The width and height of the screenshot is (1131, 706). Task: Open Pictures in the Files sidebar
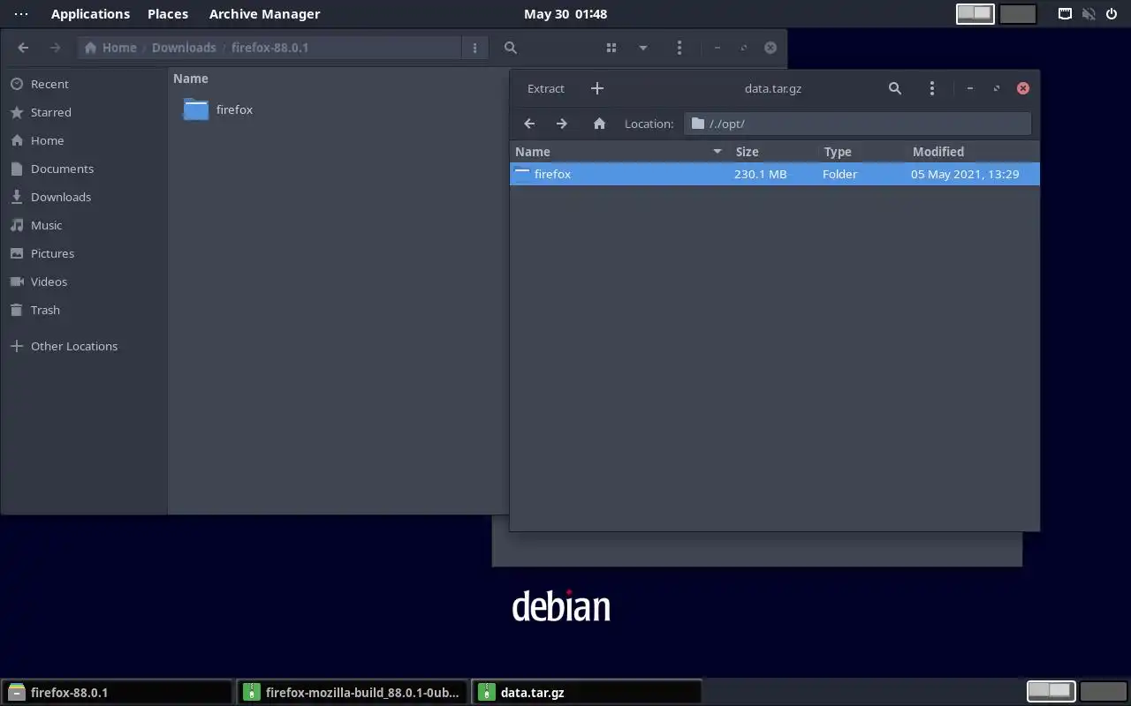coord(84,253)
